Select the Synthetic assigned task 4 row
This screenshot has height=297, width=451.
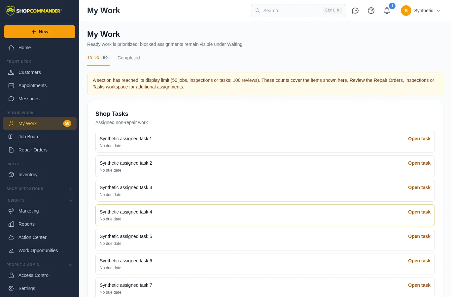[265, 215]
